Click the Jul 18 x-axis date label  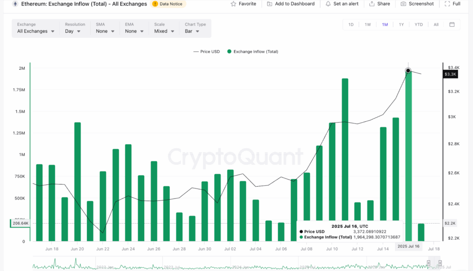pyautogui.click(x=434, y=249)
